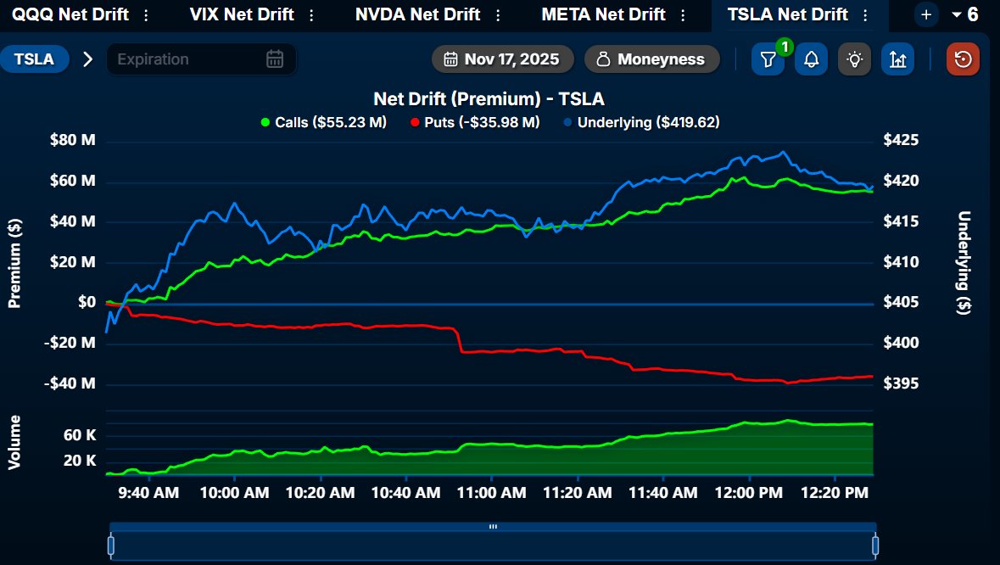This screenshot has width=1000, height=565.
Task: Open TSLA Net Drift tab options menu
Action: click(865, 14)
